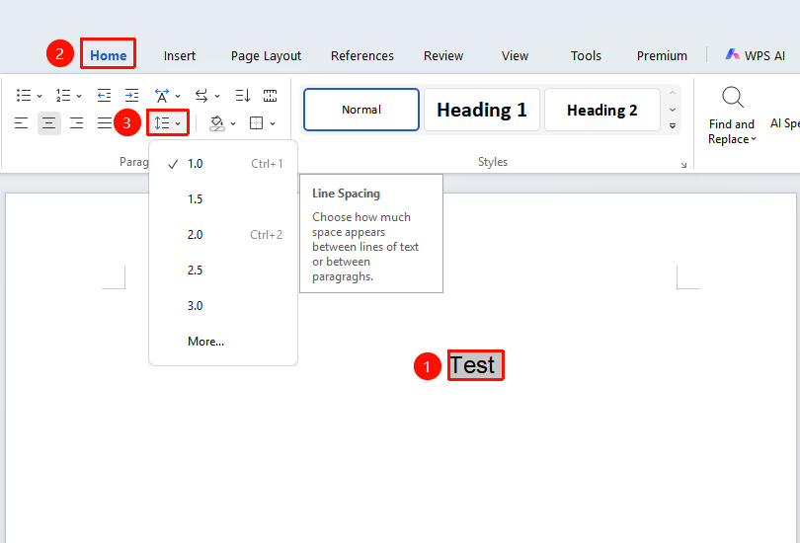Open the Review tab

pos(443,55)
